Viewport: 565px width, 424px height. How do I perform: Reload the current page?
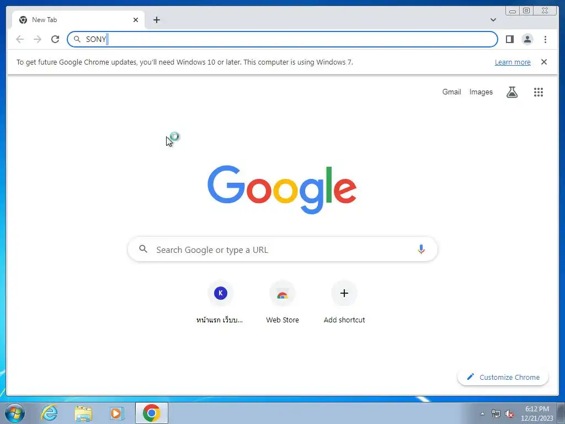[55, 39]
